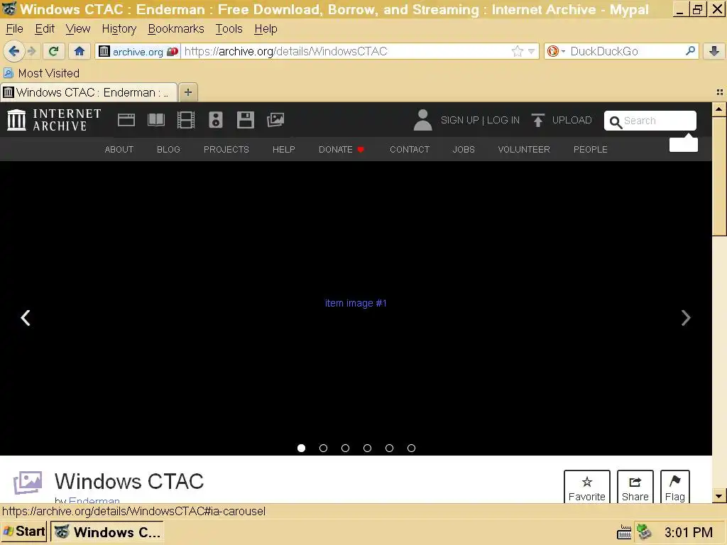
Task: Reload the page with the refresh icon
Action: pos(53,51)
